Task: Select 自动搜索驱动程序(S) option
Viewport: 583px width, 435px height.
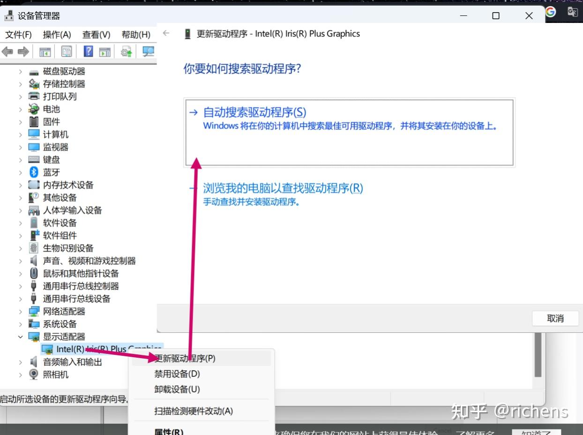Action: tap(350, 132)
